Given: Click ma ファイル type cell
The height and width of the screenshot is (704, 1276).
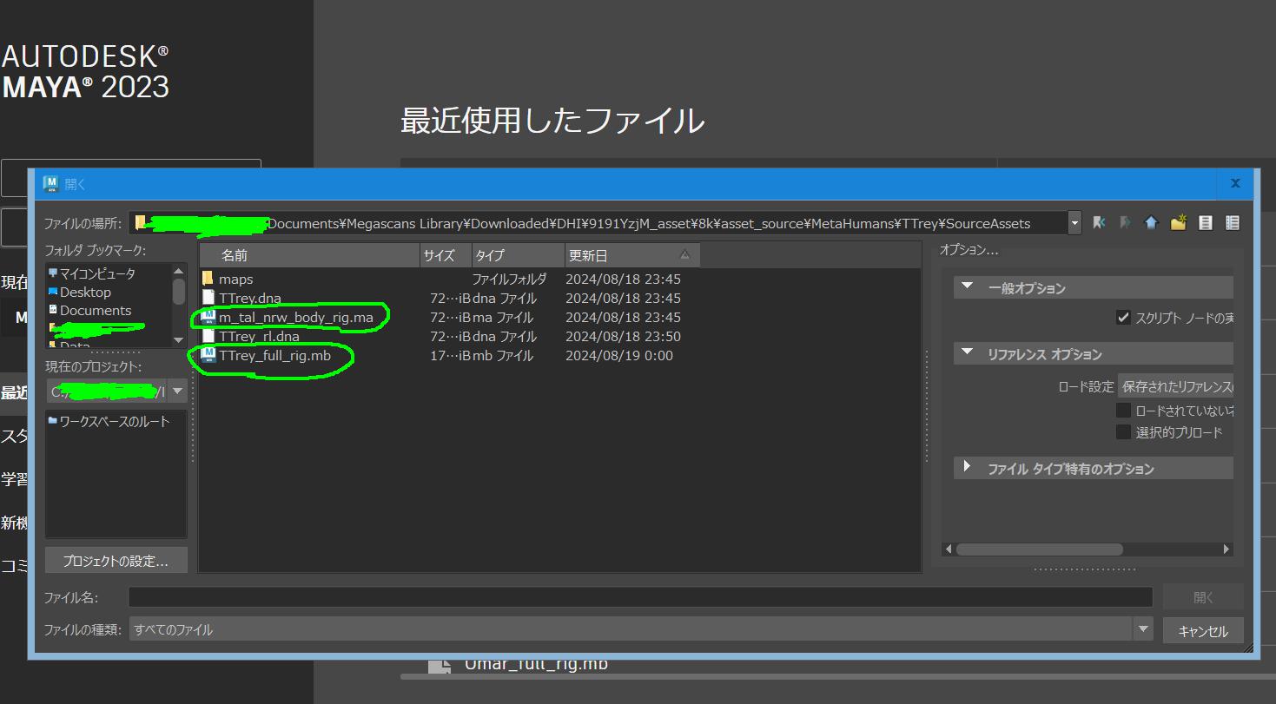Looking at the screenshot, I should point(502,317).
